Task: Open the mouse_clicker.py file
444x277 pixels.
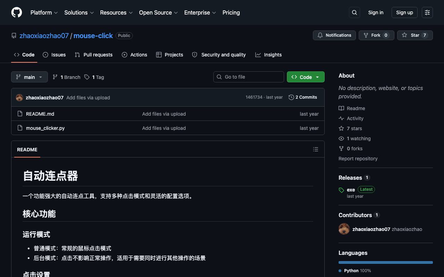Action: pos(45,128)
